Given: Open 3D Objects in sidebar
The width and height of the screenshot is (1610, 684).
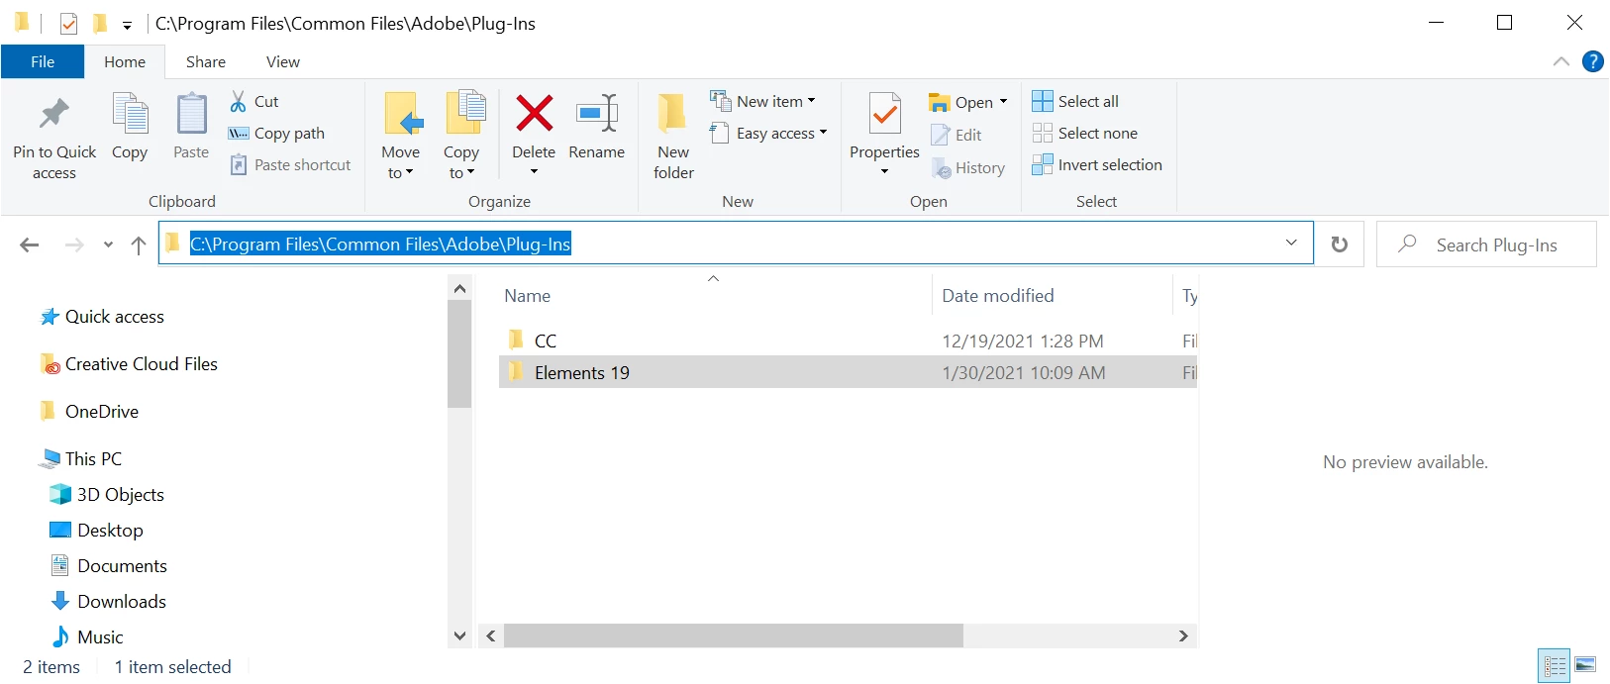Looking at the screenshot, I should 107,495.
